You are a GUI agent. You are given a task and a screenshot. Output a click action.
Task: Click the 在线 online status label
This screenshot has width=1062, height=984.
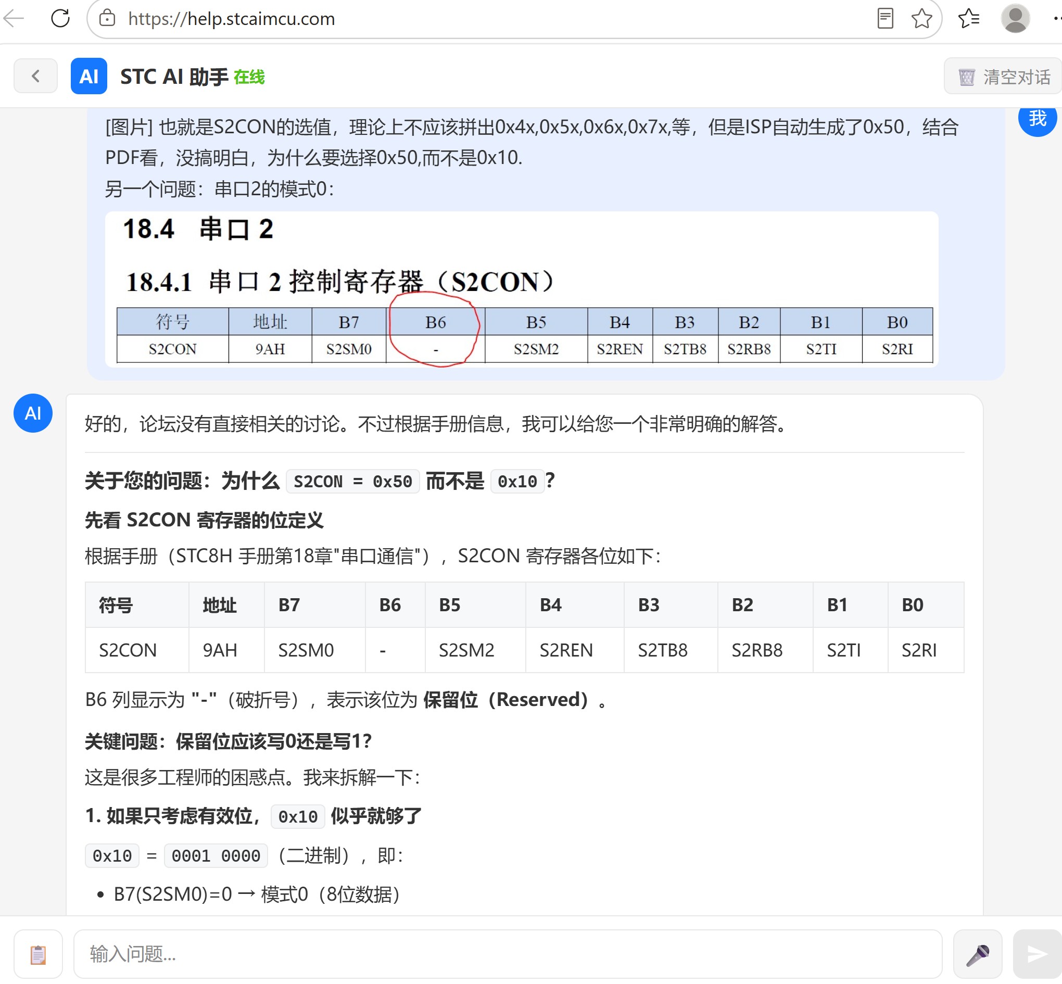[249, 77]
